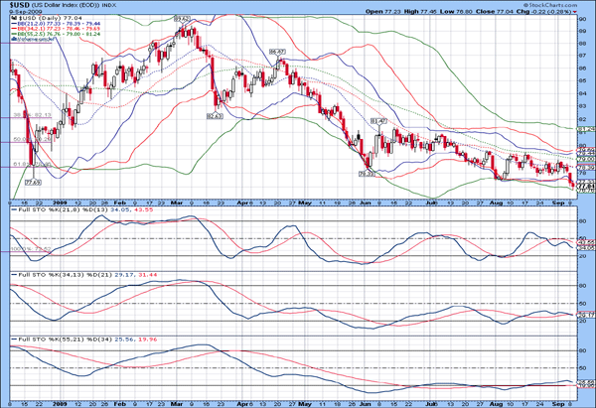Click the 82.63 low price label
Screen dimensions: 596x408
click(214, 116)
